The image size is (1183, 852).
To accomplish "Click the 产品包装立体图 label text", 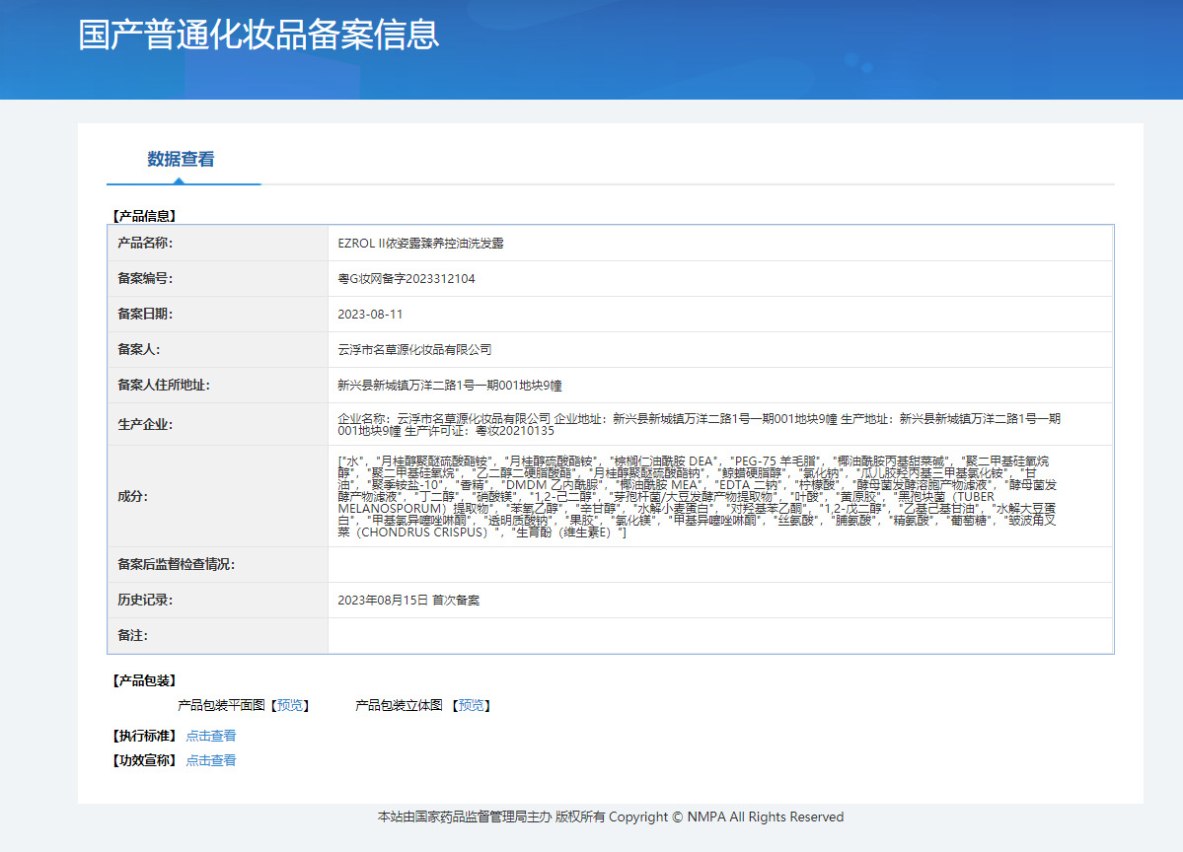I will 399,705.
